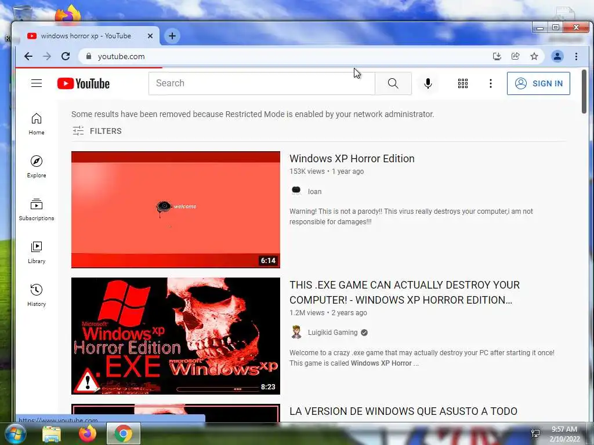
Task: Click the Restricted Mode notice text
Action: click(x=253, y=114)
